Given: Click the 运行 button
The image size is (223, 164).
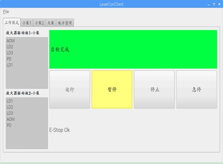Looking at the screenshot, I should tap(70, 89).
